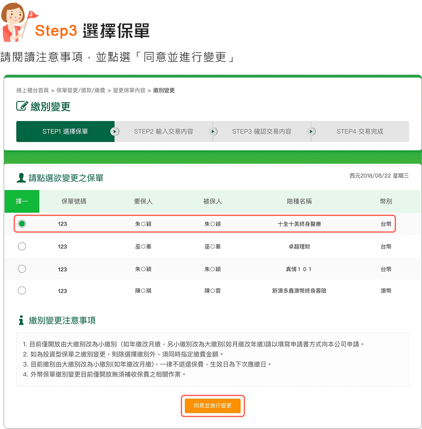Click the 被保人 column header
422x429 pixels.
[213, 201]
